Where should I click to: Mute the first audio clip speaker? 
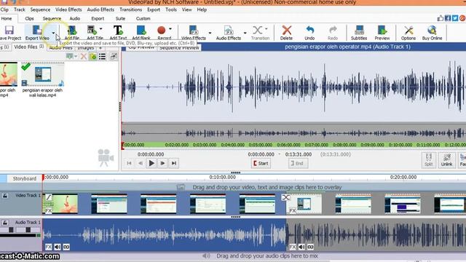point(58,247)
